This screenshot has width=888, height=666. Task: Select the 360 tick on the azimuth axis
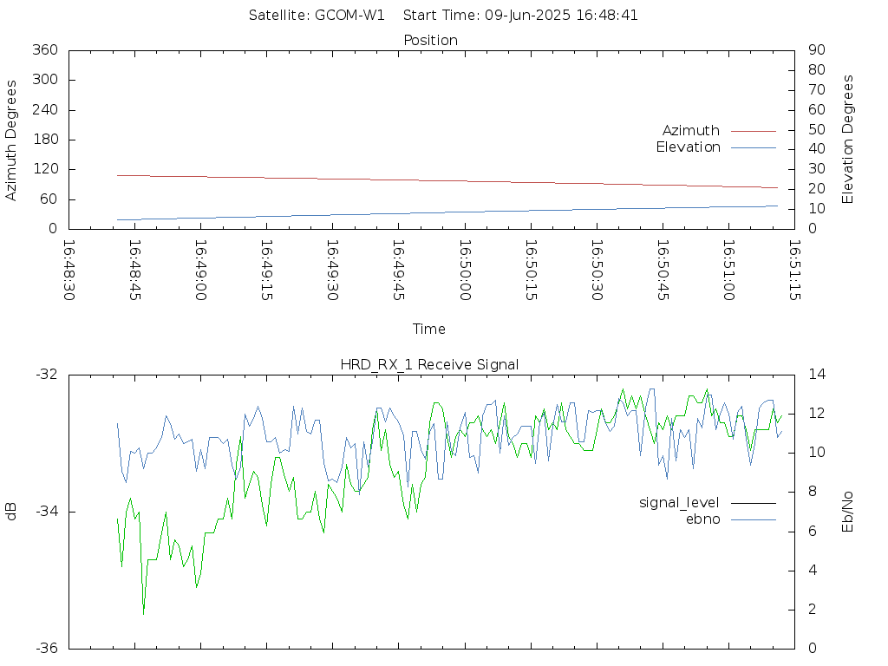coord(45,49)
